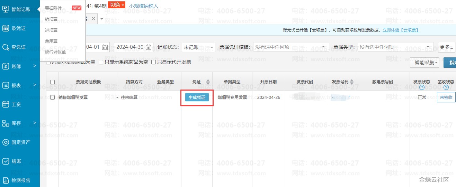Enable 只显示系统商品为空 checkbox
This screenshot has width=456, height=187.
[101, 62]
